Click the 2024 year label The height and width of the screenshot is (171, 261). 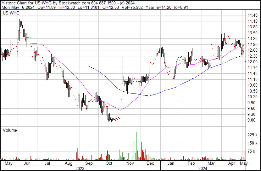(203, 168)
